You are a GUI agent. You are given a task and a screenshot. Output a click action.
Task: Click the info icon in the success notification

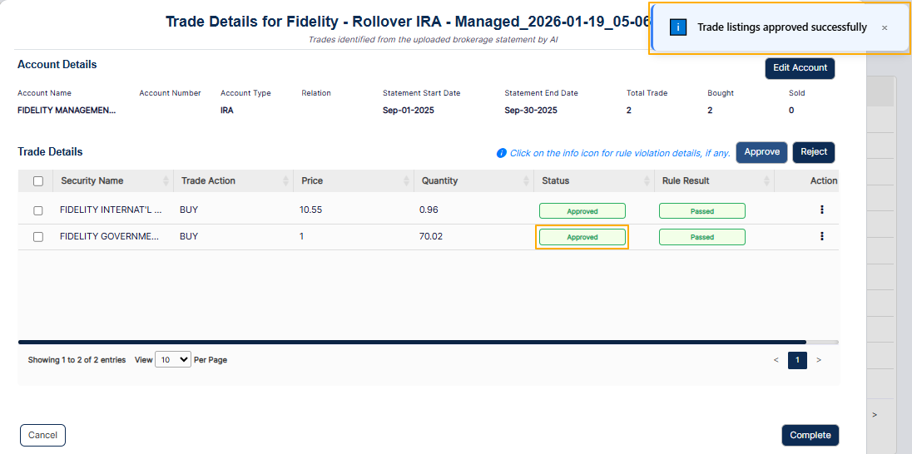[678, 27]
